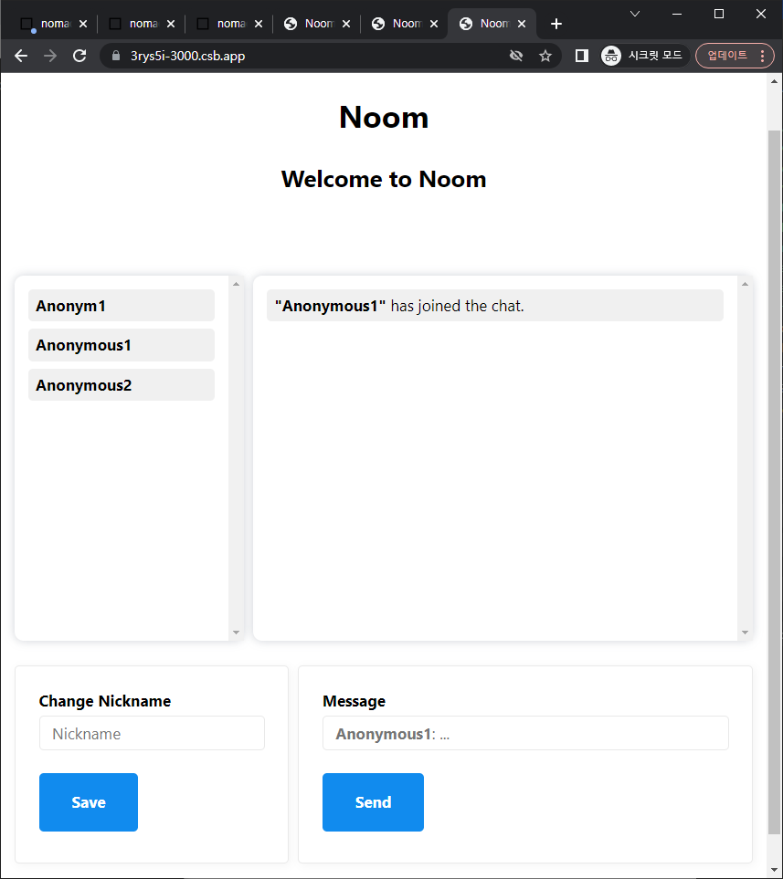Select Anonymous2 in the user list
This screenshot has height=879, width=783.
pyautogui.click(x=122, y=385)
